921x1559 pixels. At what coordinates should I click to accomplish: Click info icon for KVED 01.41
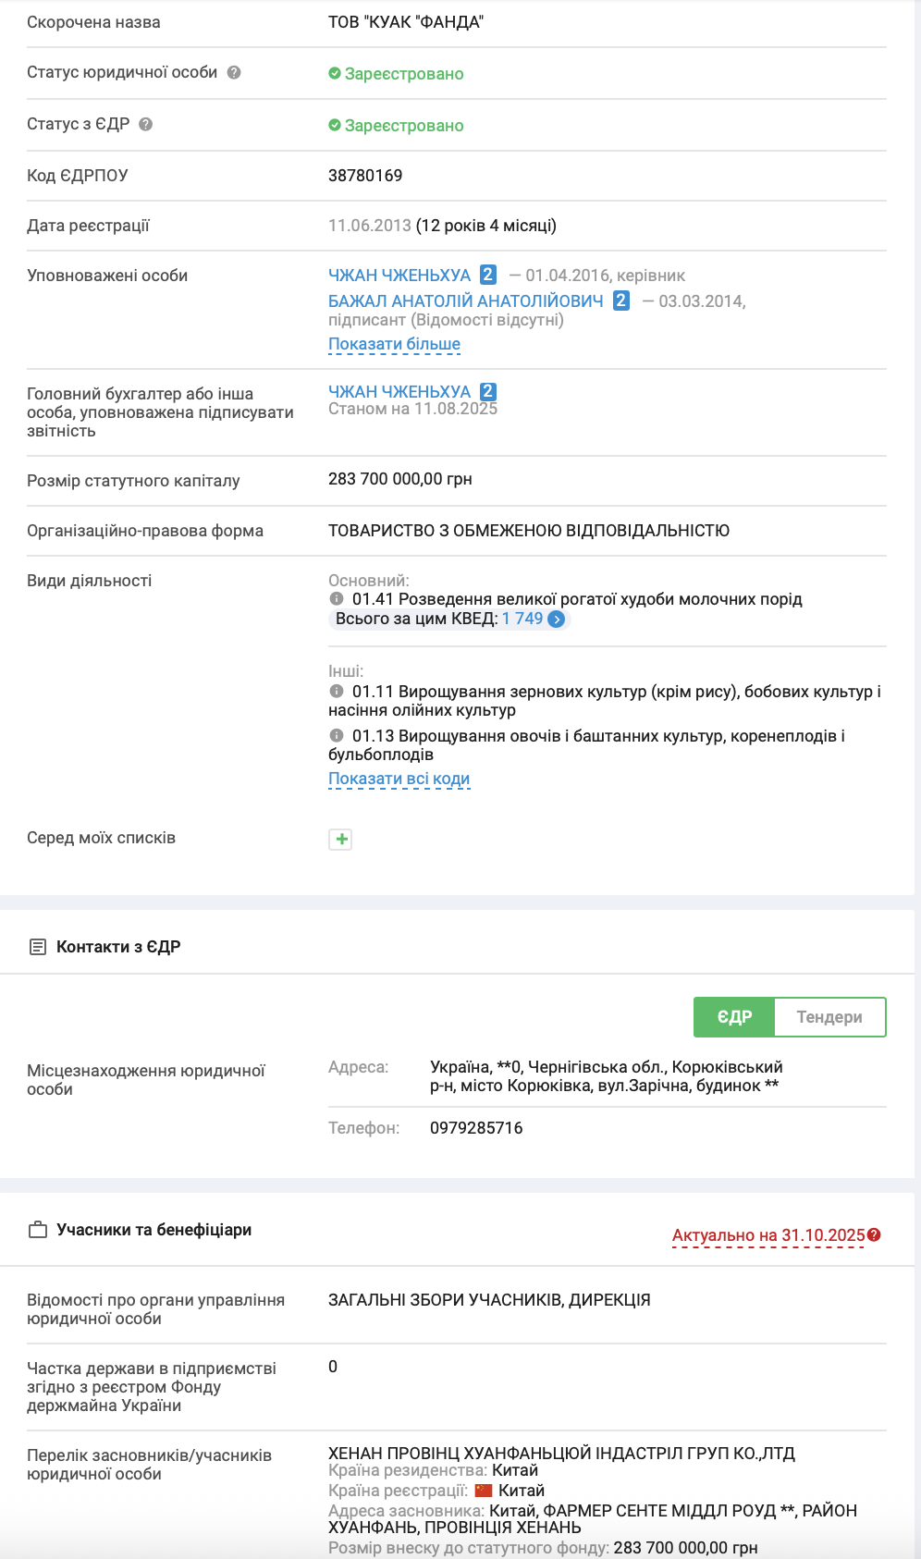(337, 599)
